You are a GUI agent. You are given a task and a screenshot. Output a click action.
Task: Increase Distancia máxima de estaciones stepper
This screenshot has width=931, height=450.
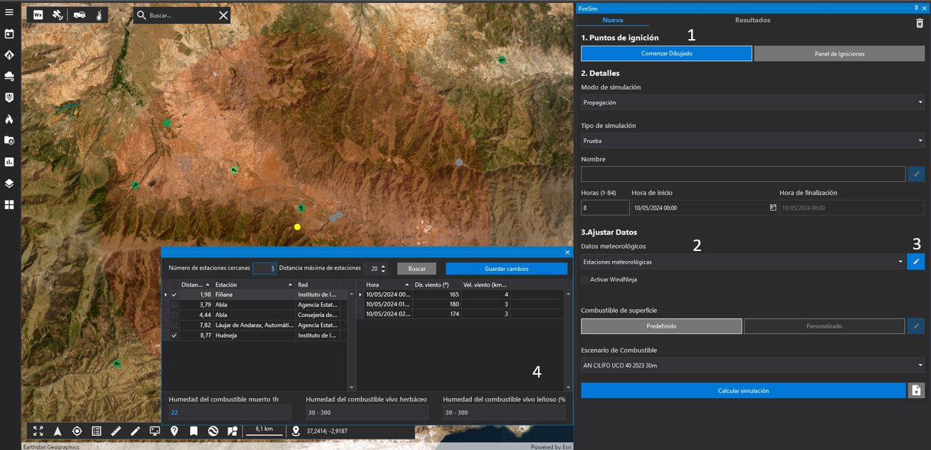[x=384, y=267]
